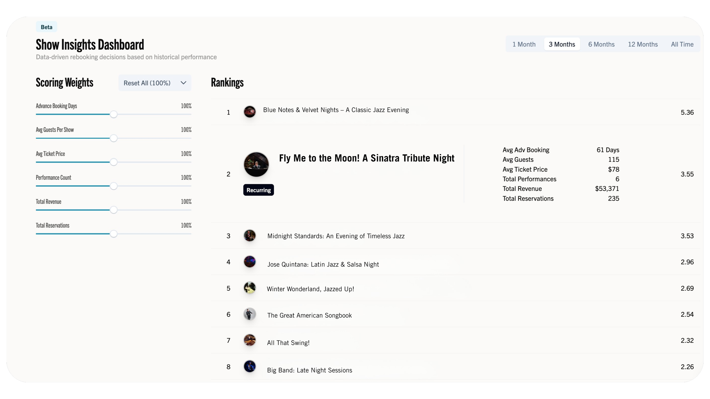Click chevron arrow in Reset All dropdown
Image resolution: width=710 pixels, height=399 pixels.
pos(183,83)
